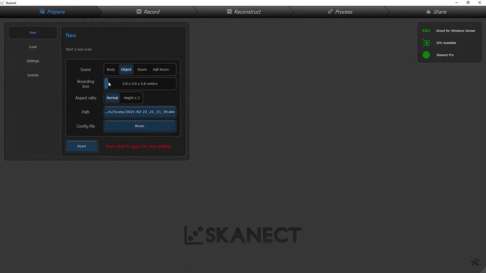
Task: Click the Share tab thumbs-up icon
Action: pyautogui.click(x=428, y=12)
